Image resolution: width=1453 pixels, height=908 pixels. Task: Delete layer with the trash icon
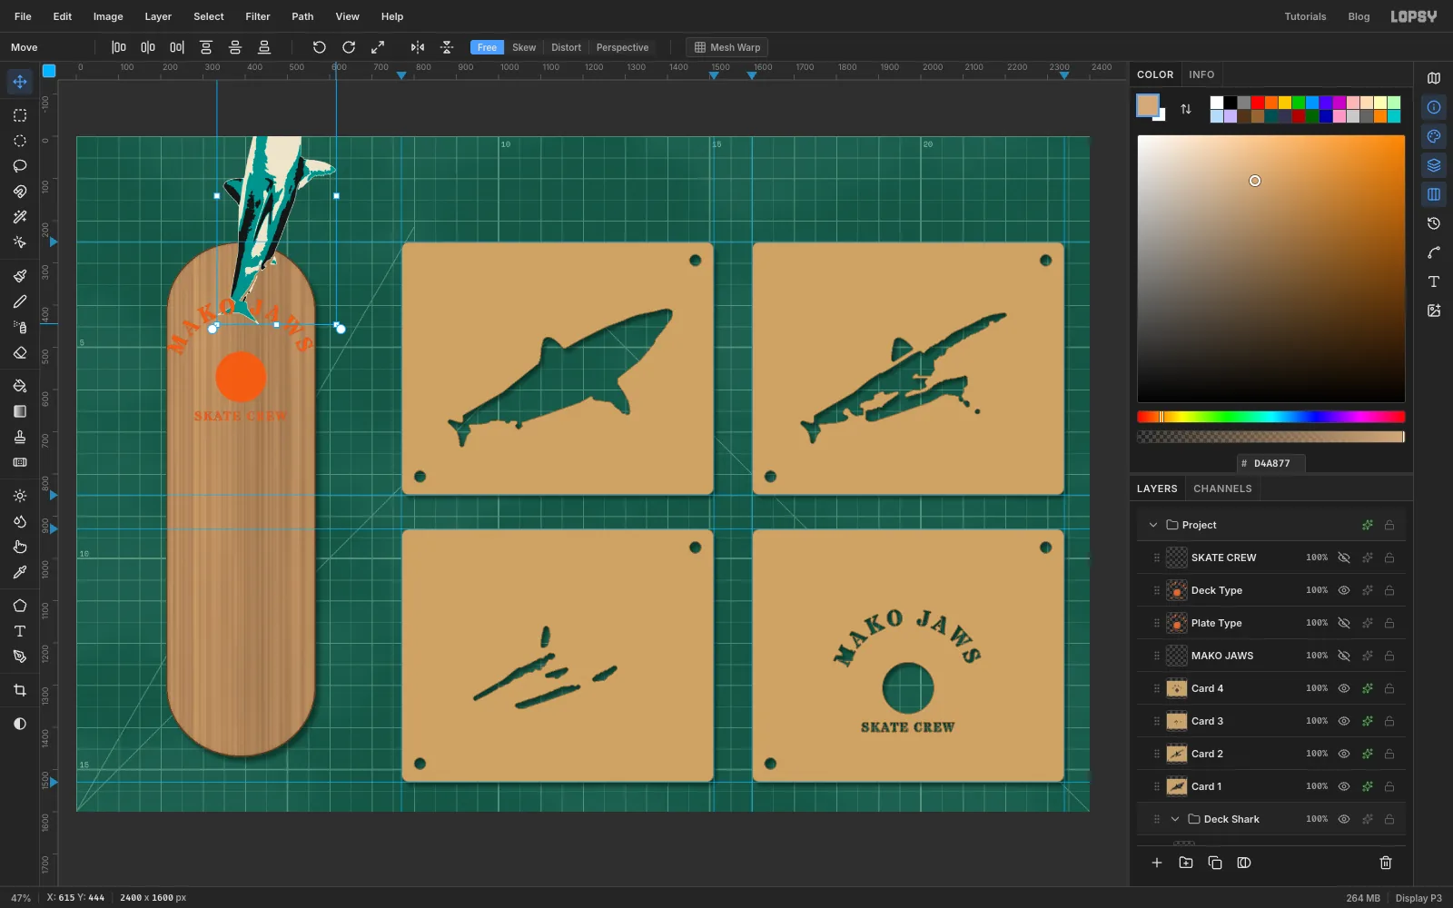click(x=1386, y=863)
